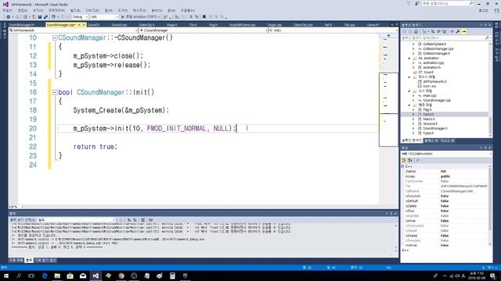Click the Windows Start button

(6, 276)
